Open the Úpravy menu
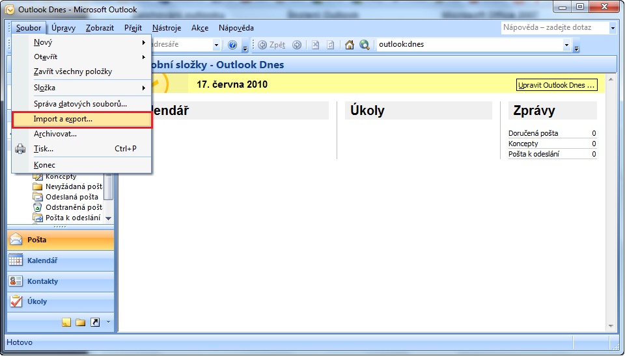 point(63,28)
